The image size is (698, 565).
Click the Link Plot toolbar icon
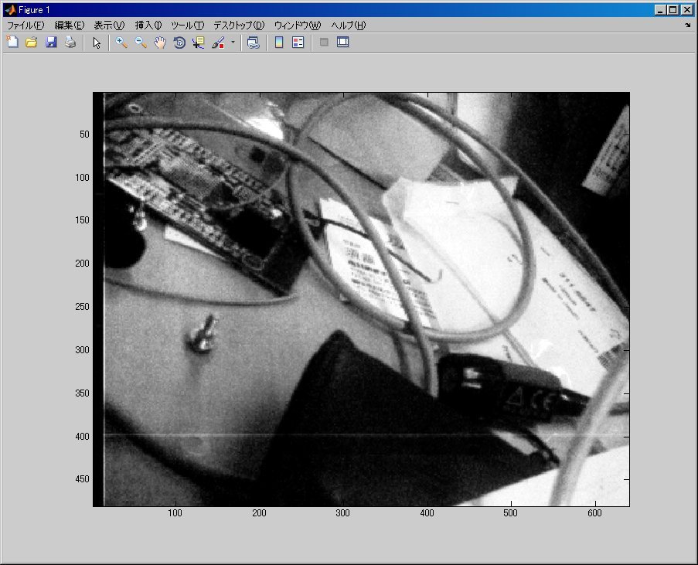[253, 43]
